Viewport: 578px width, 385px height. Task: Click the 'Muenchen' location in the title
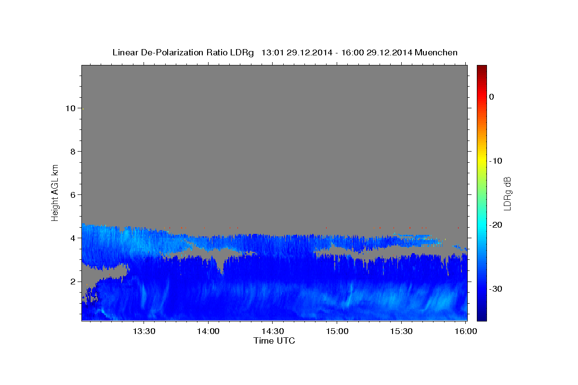click(436, 52)
